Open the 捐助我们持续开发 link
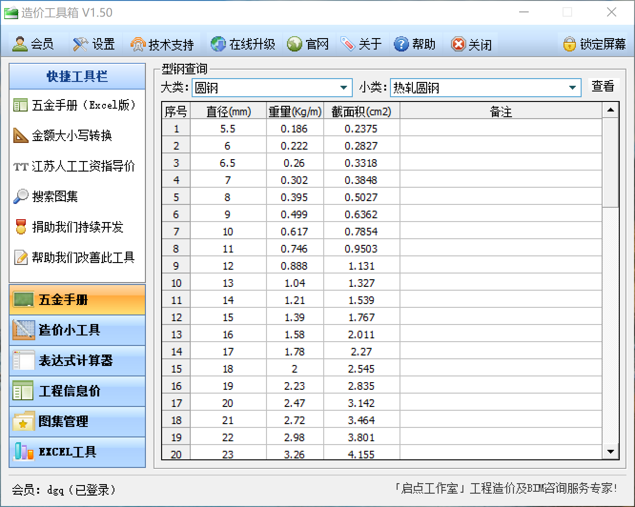 click(78, 227)
